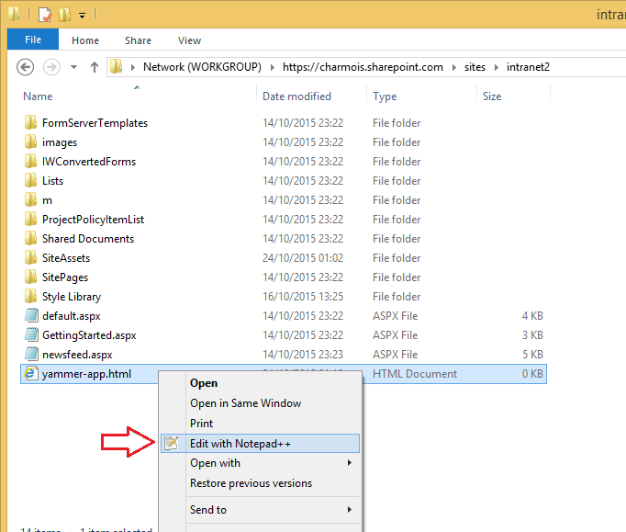Screen dimensions: 626x532
Task: Switch to the Home ribbon tab
Action: [85, 40]
